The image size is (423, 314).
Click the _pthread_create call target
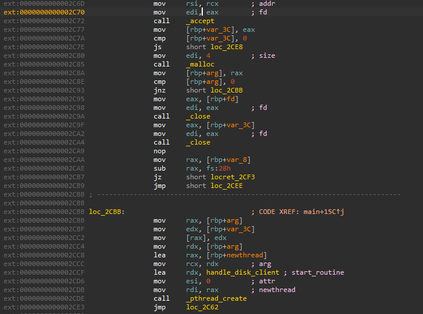(x=216, y=298)
